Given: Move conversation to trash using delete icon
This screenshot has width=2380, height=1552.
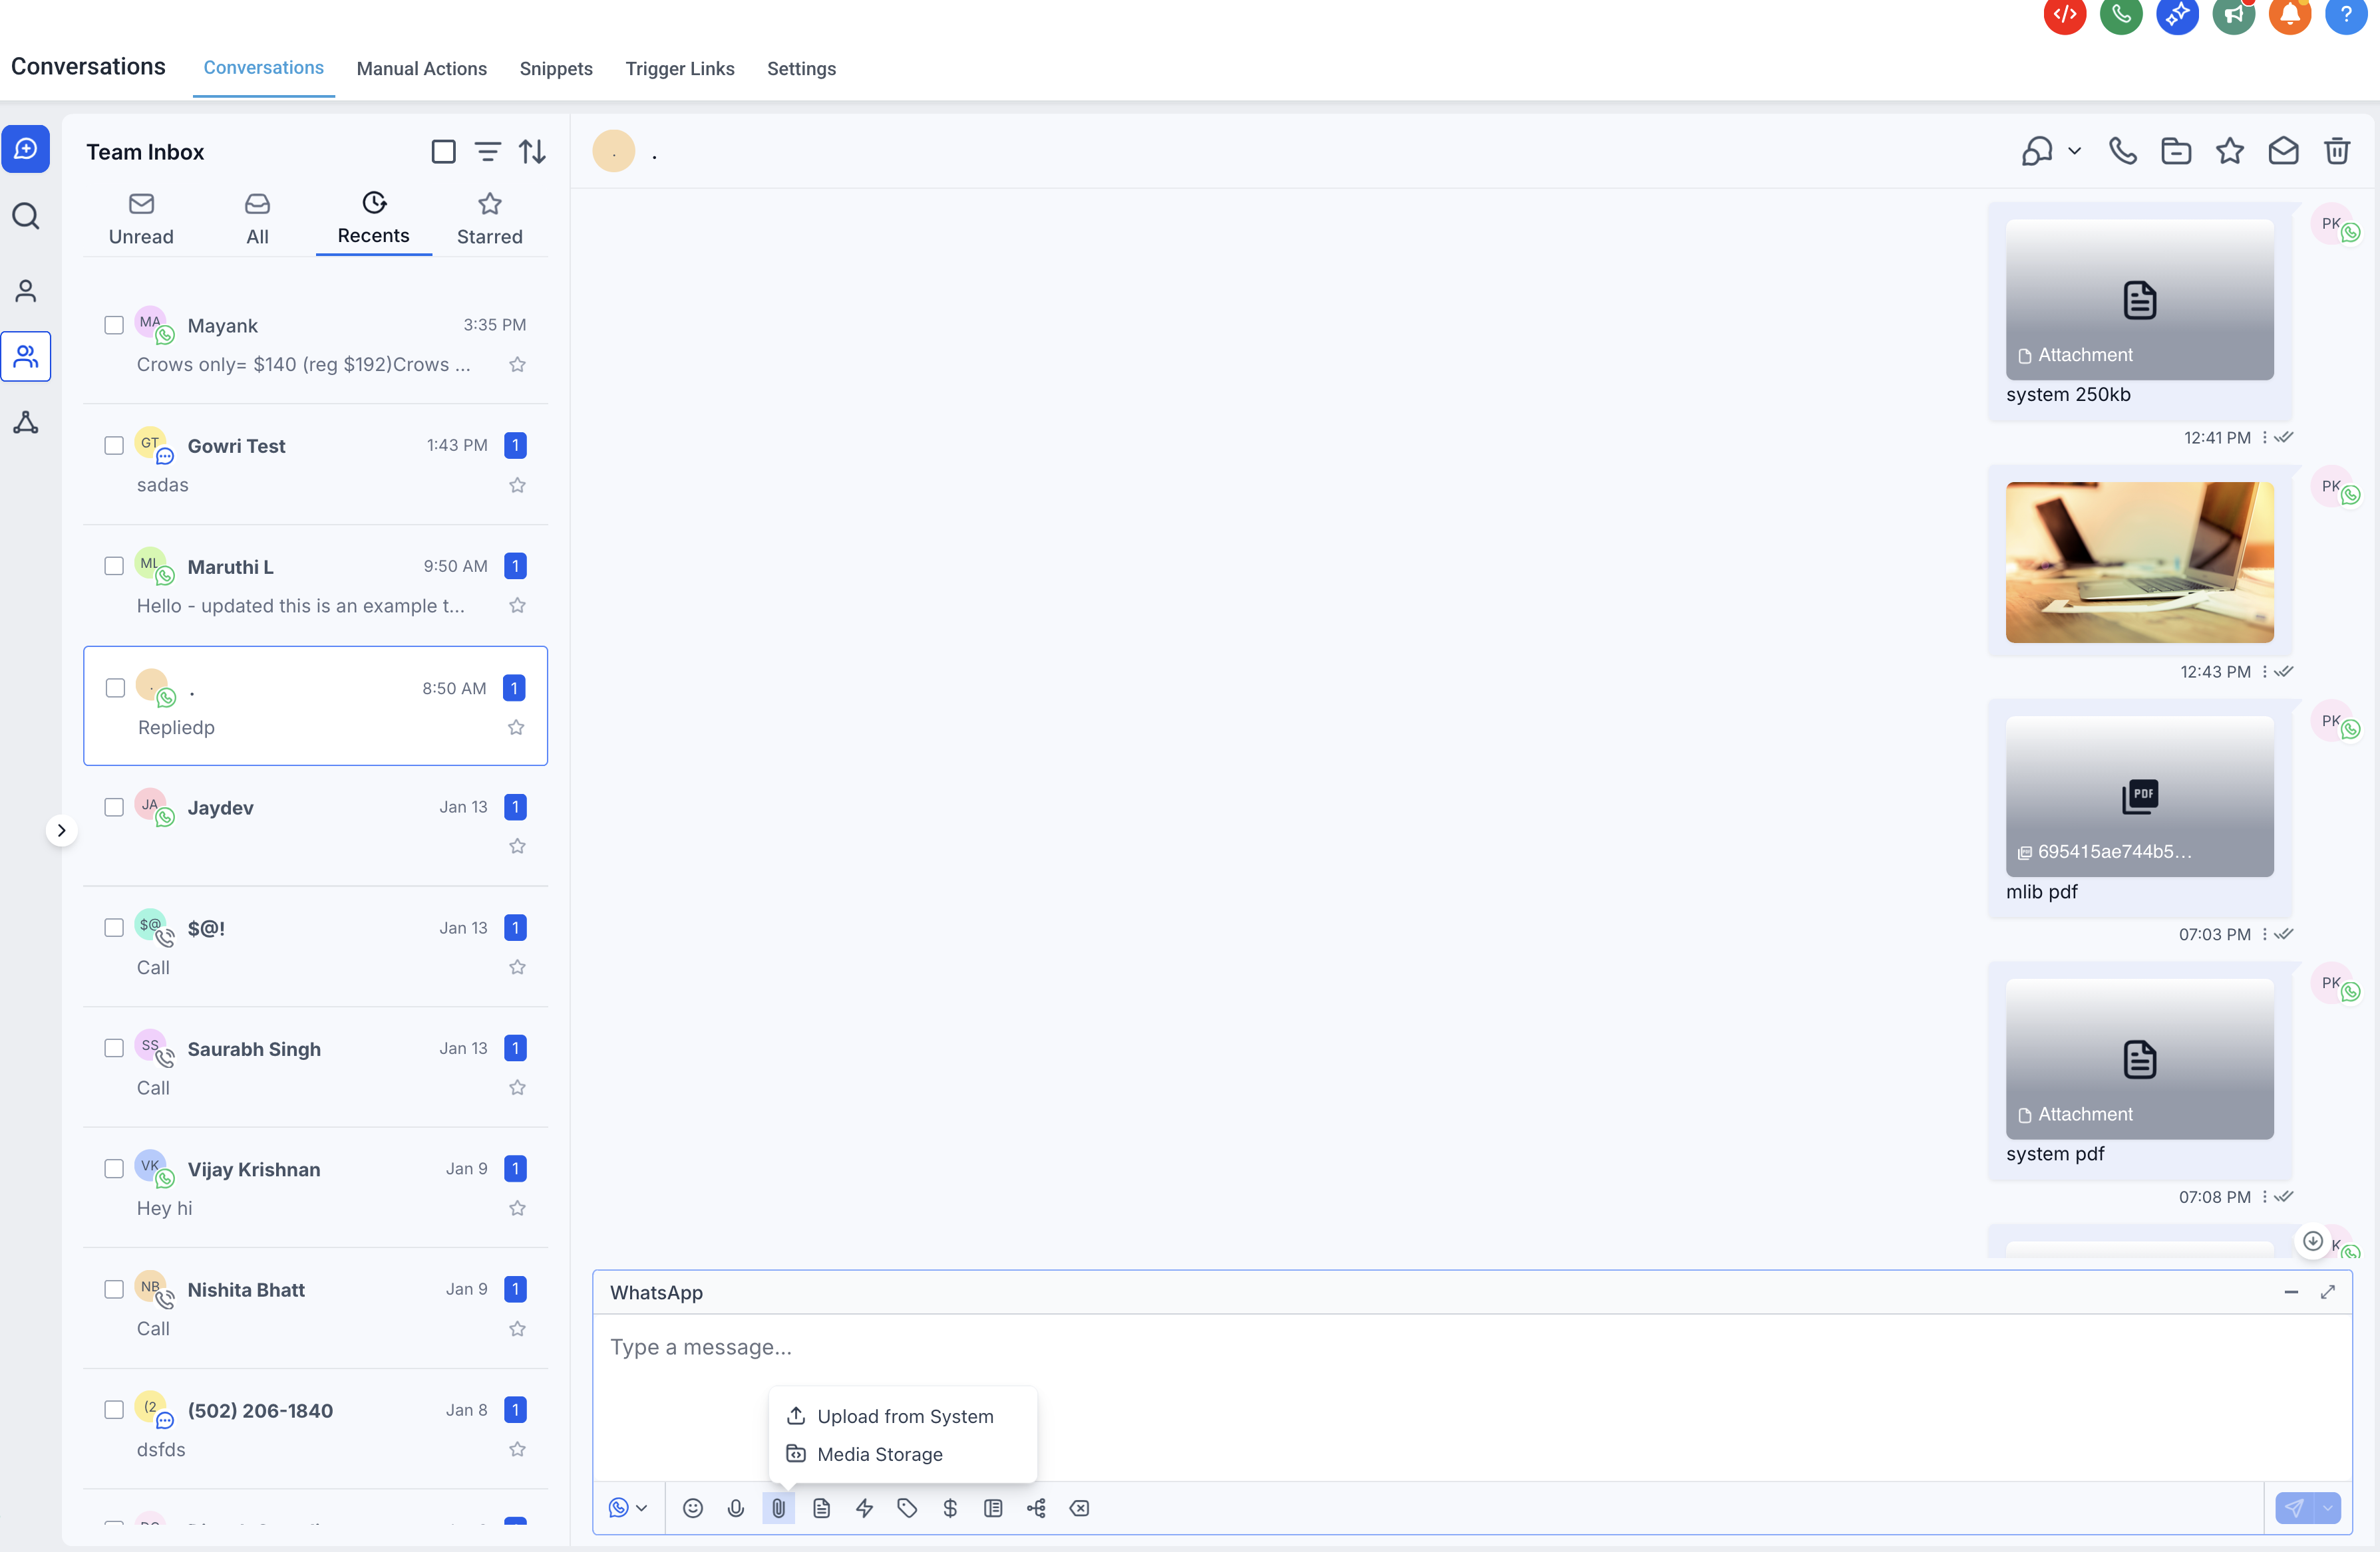Looking at the screenshot, I should click(x=2337, y=151).
